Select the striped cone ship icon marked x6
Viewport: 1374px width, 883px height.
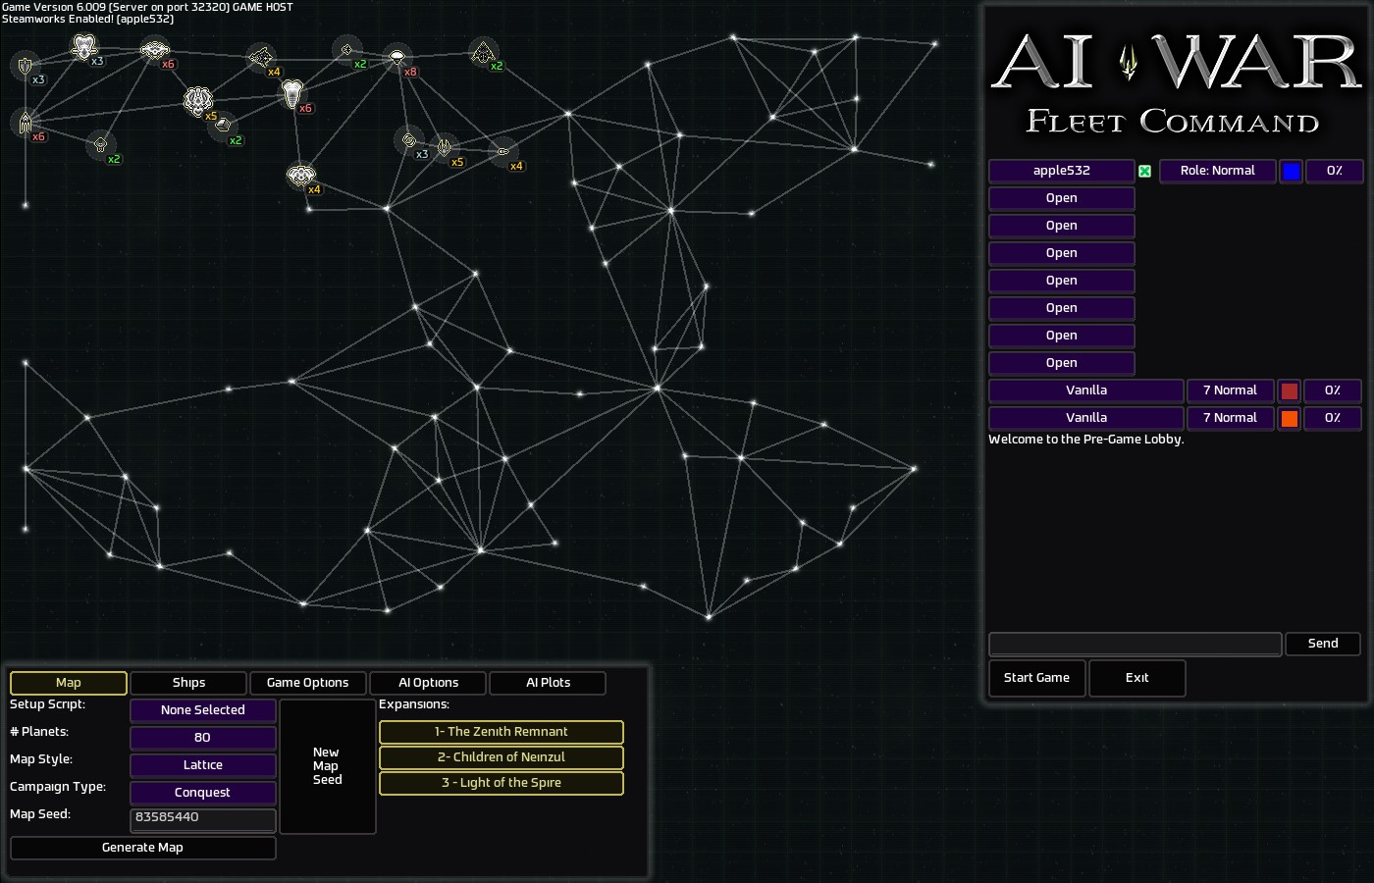291,93
